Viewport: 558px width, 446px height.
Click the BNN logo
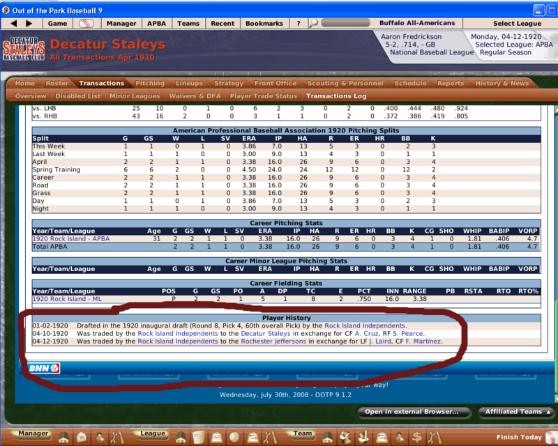click(x=44, y=368)
